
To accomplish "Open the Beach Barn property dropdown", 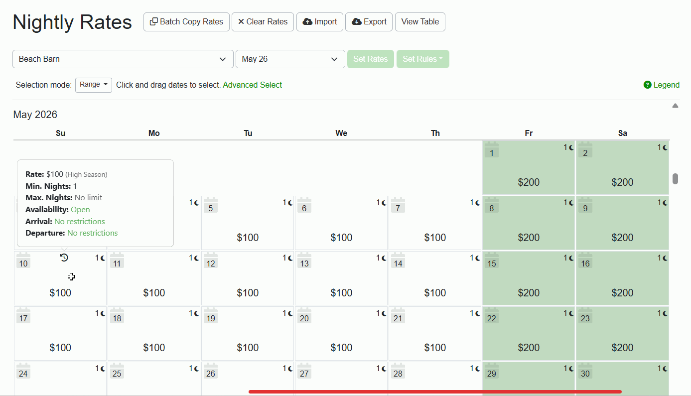I will coord(123,59).
